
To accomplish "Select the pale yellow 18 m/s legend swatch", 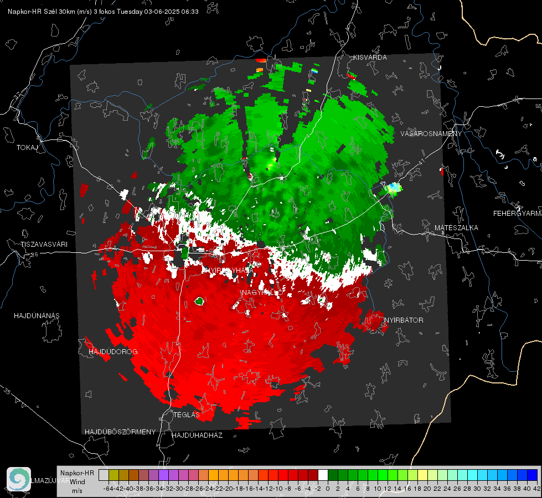I will pos(423,475).
